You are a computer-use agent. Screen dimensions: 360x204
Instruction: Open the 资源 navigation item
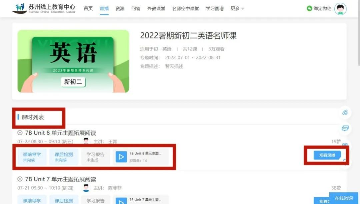point(120,9)
